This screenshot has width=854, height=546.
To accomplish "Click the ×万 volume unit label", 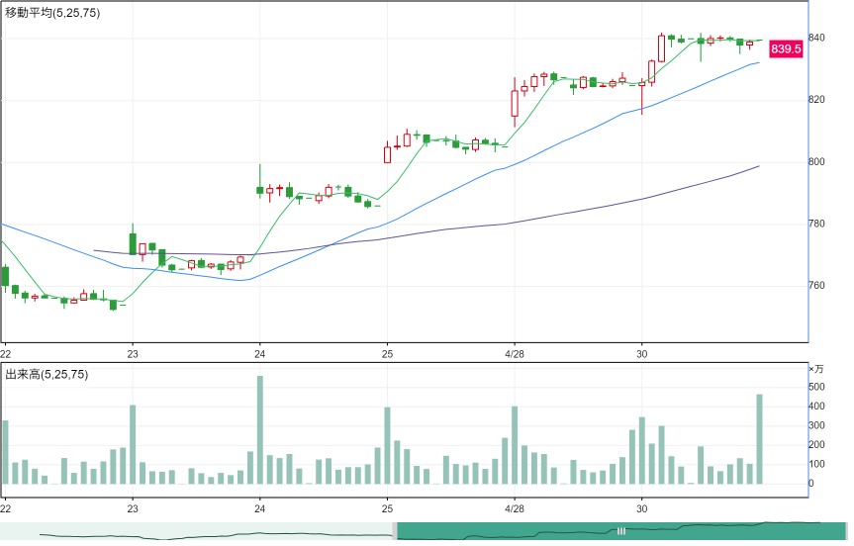I will [816, 369].
